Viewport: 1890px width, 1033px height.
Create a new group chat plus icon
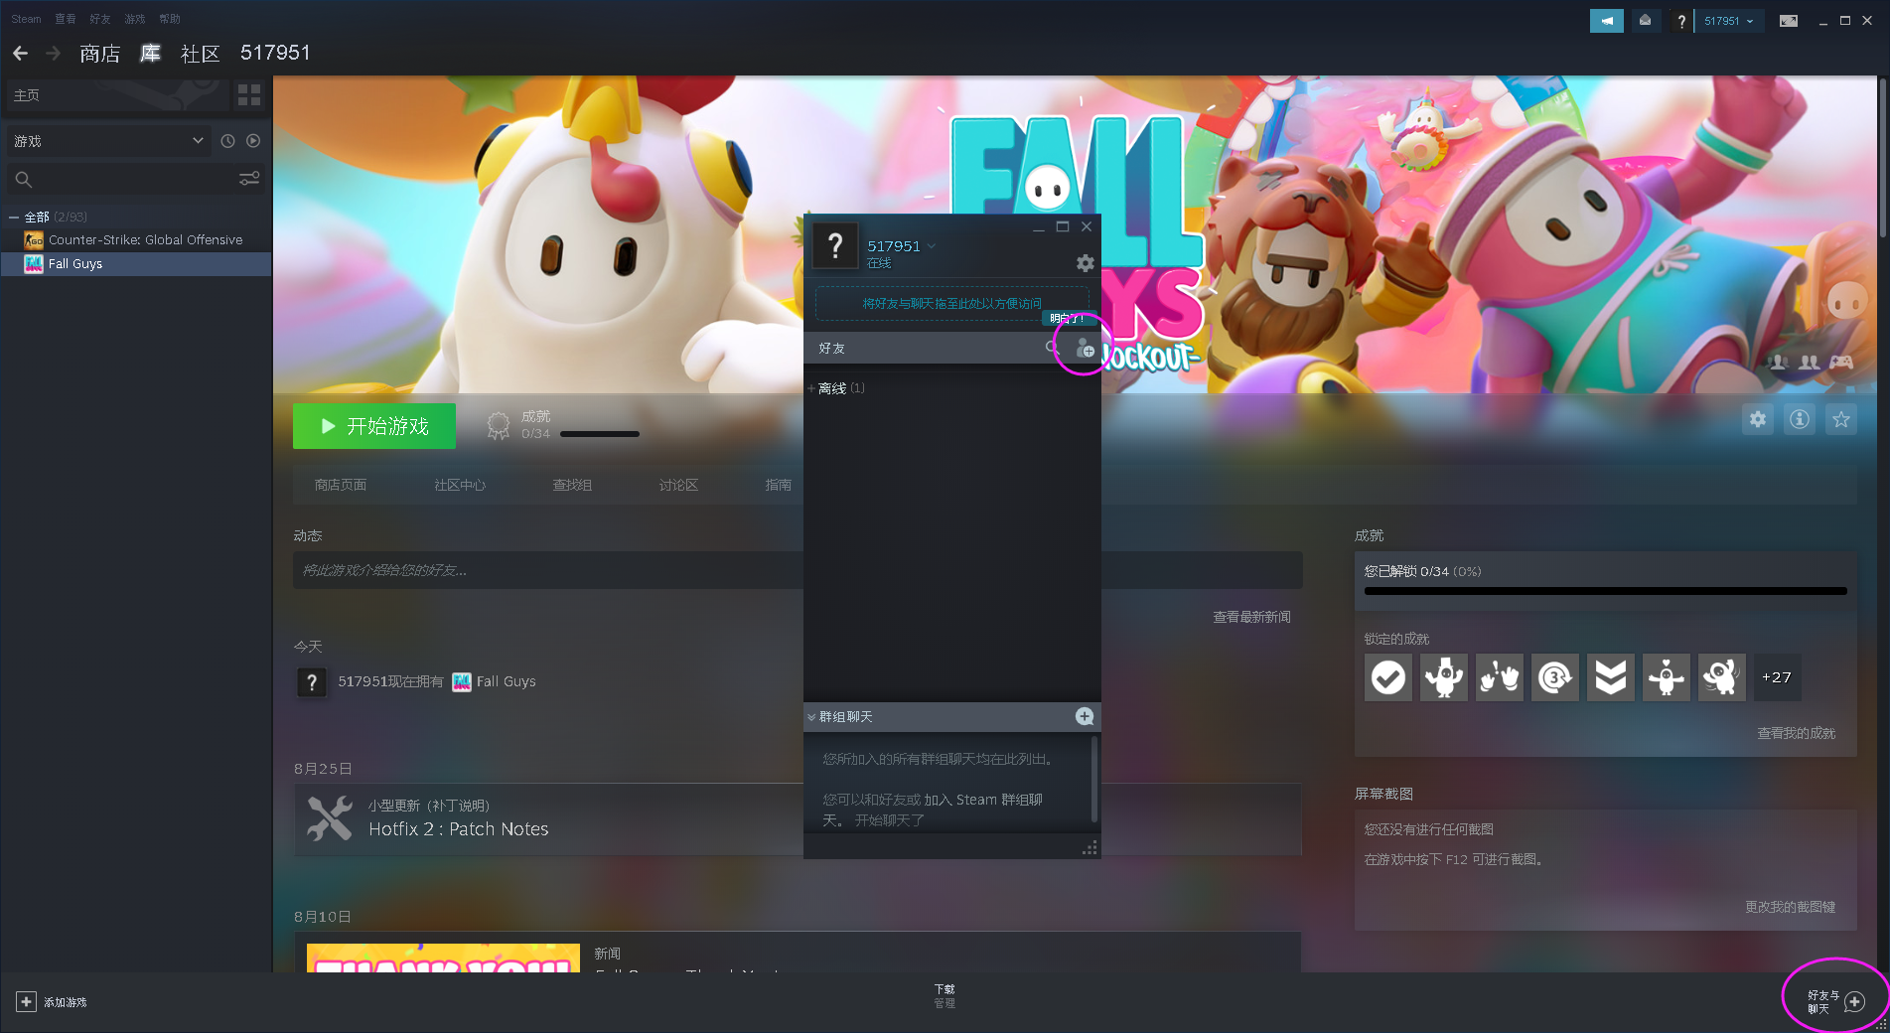tap(1085, 716)
